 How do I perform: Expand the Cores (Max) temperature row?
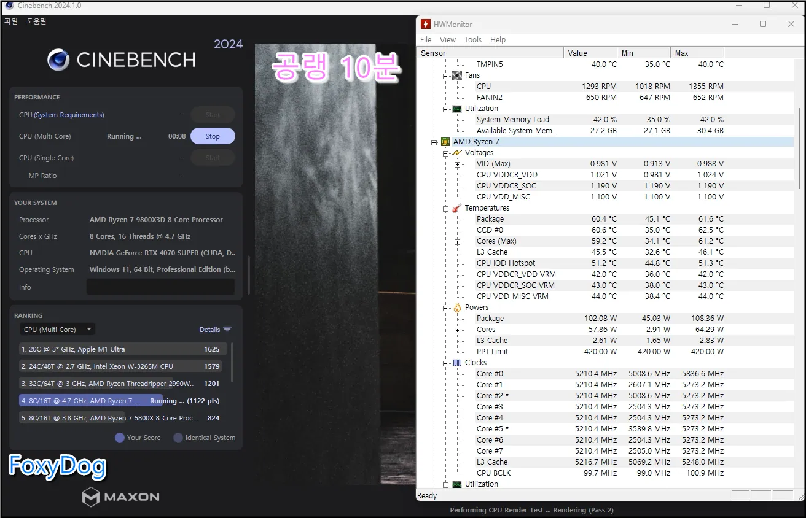pos(458,241)
